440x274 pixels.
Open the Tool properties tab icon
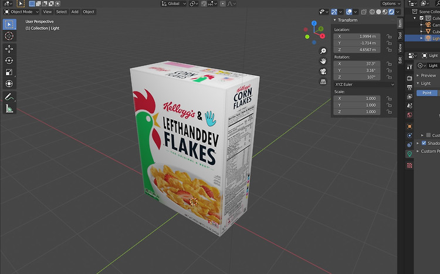click(x=409, y=66)
